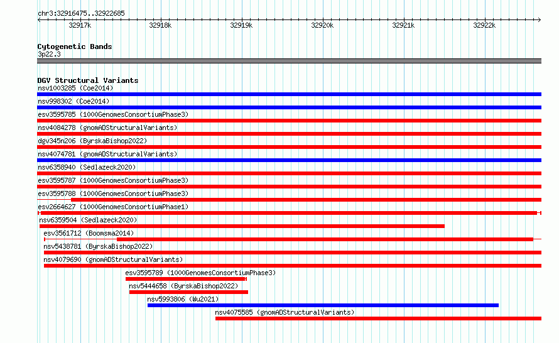This screenshot has height=343, width=559.
Task: Select the 3p22.3 band label
Action: coord(49,54)
